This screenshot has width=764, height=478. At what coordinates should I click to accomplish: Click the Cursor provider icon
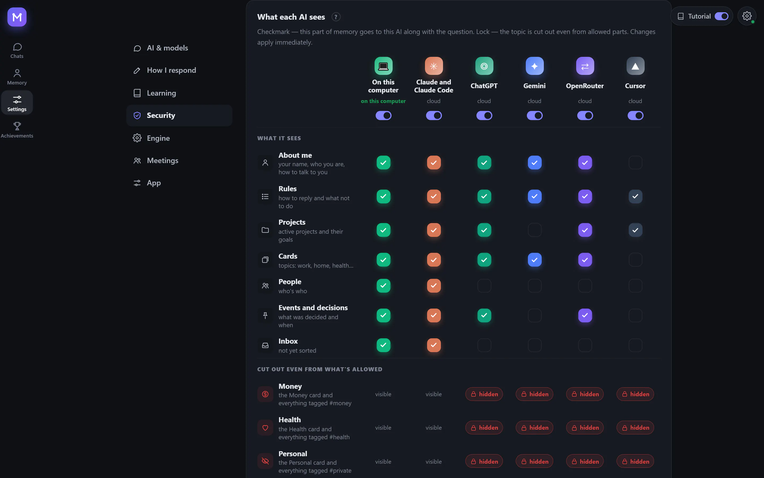tap(635, 66)
